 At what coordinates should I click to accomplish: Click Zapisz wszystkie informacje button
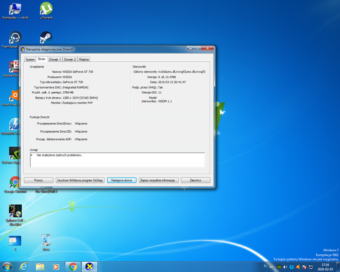[158, 180]
